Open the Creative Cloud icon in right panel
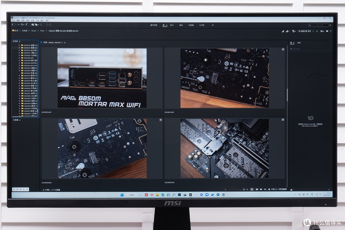This screenshot has width=345, height=230. coord(310,118)
